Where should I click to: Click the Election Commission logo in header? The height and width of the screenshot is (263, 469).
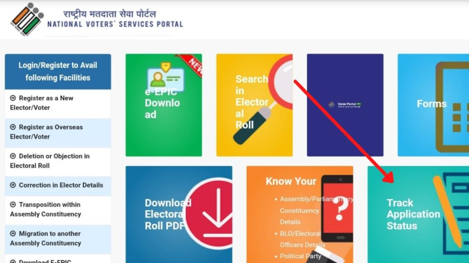coord(27,19)
